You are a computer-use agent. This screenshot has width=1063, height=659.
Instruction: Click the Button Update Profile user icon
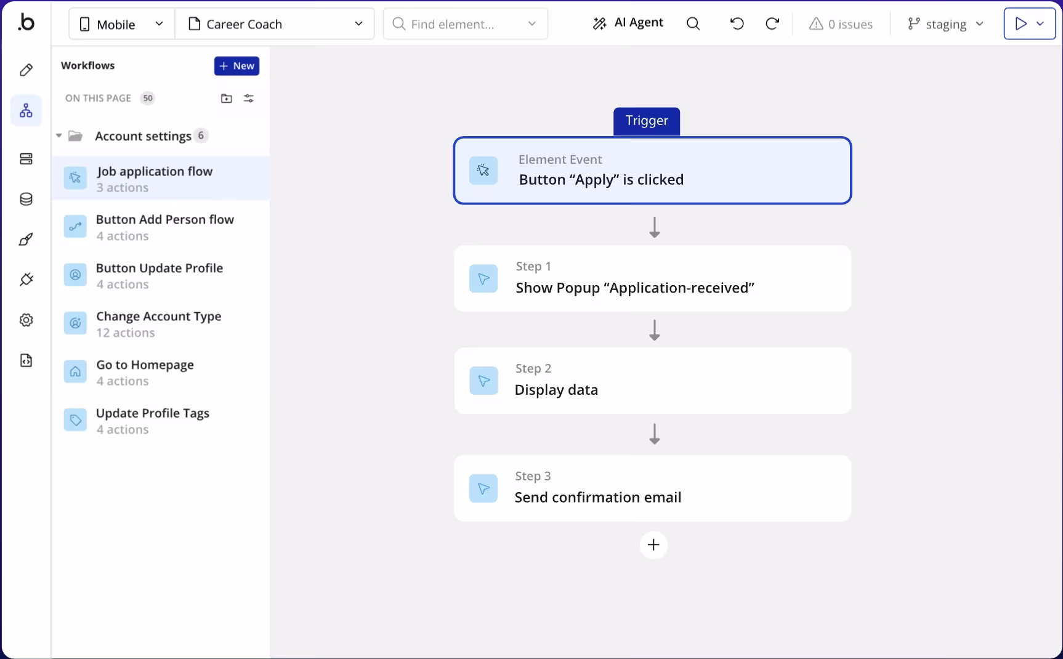point(75,275)
